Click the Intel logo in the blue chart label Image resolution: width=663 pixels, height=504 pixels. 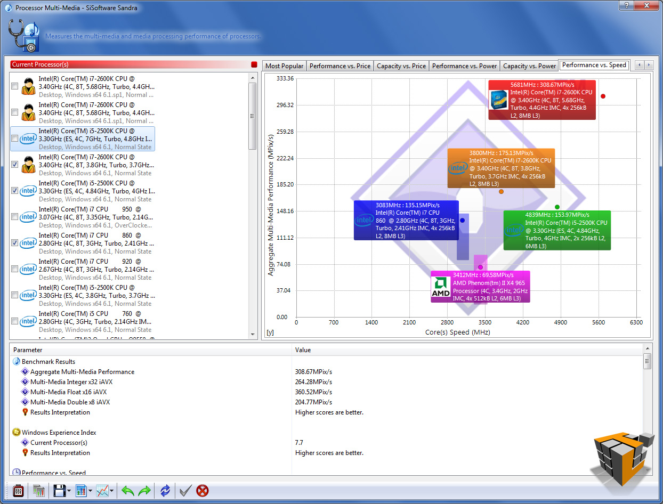click(x=365, y=220)
